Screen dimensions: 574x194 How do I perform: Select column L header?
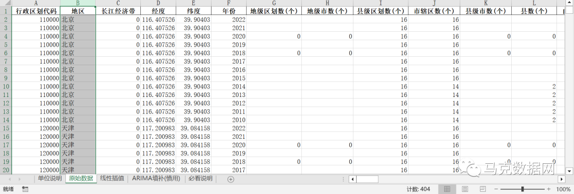(534, 3)
